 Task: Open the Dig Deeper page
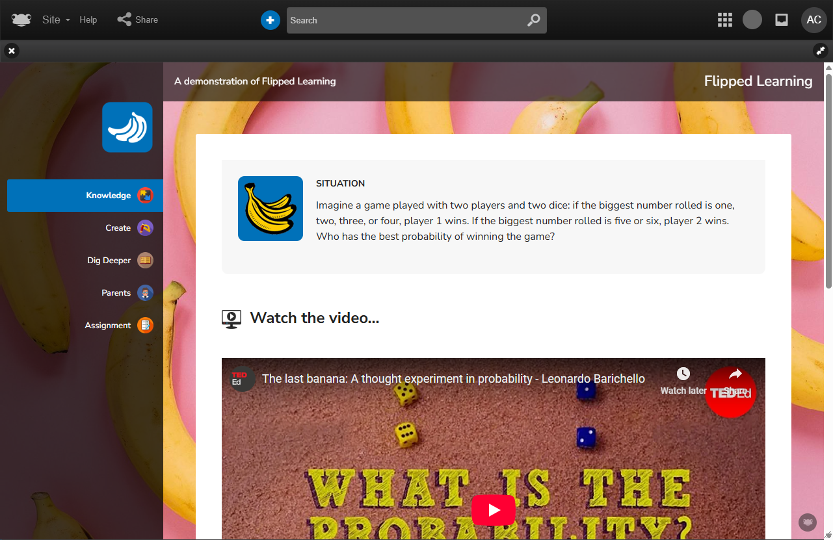[x=109, y=261]
